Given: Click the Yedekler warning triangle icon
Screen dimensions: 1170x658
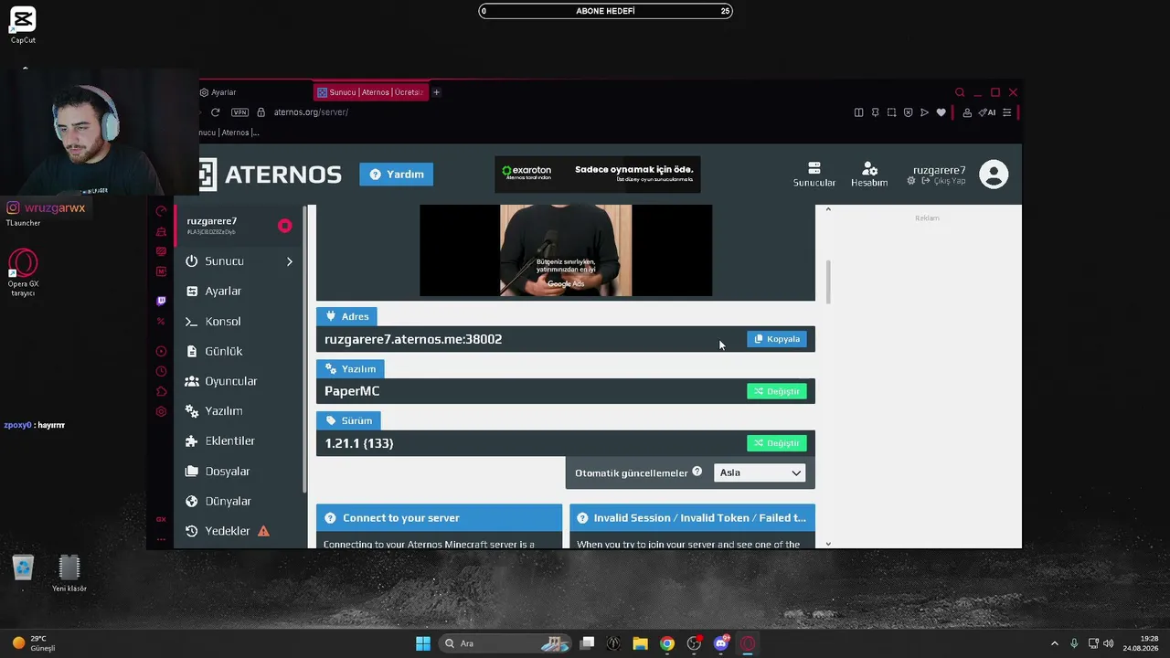Looking at the screenshot, I should pyautogui.click(x=263, y=531).
